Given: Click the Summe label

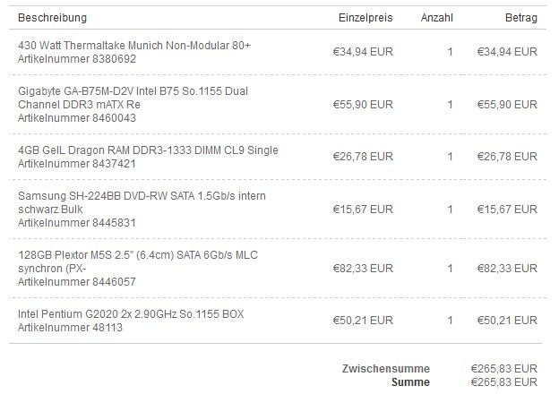Looking at the screenshot, I should (410, 382).
